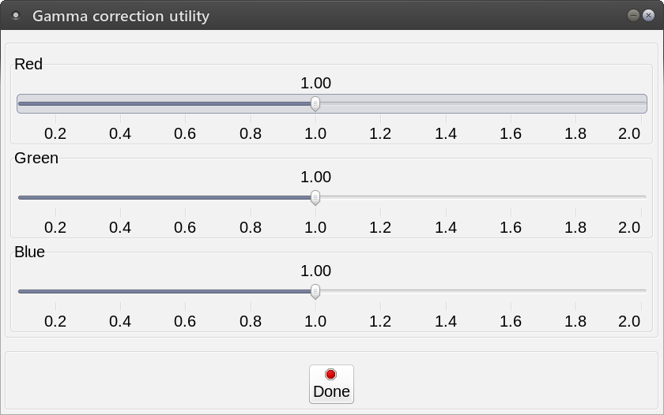Set Blue slider to 0.6 mark
Image resolution: width=664 pixels, height=415 pixels.
[x=185, y=291]
